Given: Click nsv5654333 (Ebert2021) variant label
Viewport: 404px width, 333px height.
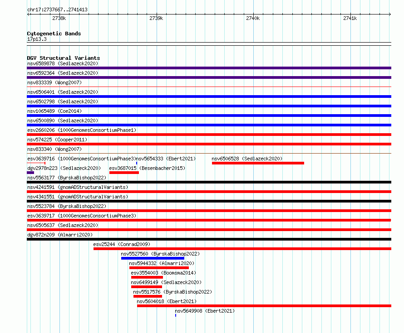Looking at the screenshot, I should 166,159.
